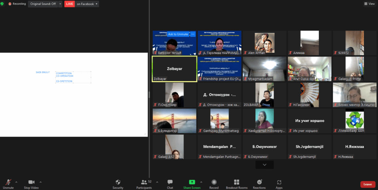The width and height of the screenshot is (378, 190).
Task: Click the Ask to Unmute button
Action: (178, 34)
